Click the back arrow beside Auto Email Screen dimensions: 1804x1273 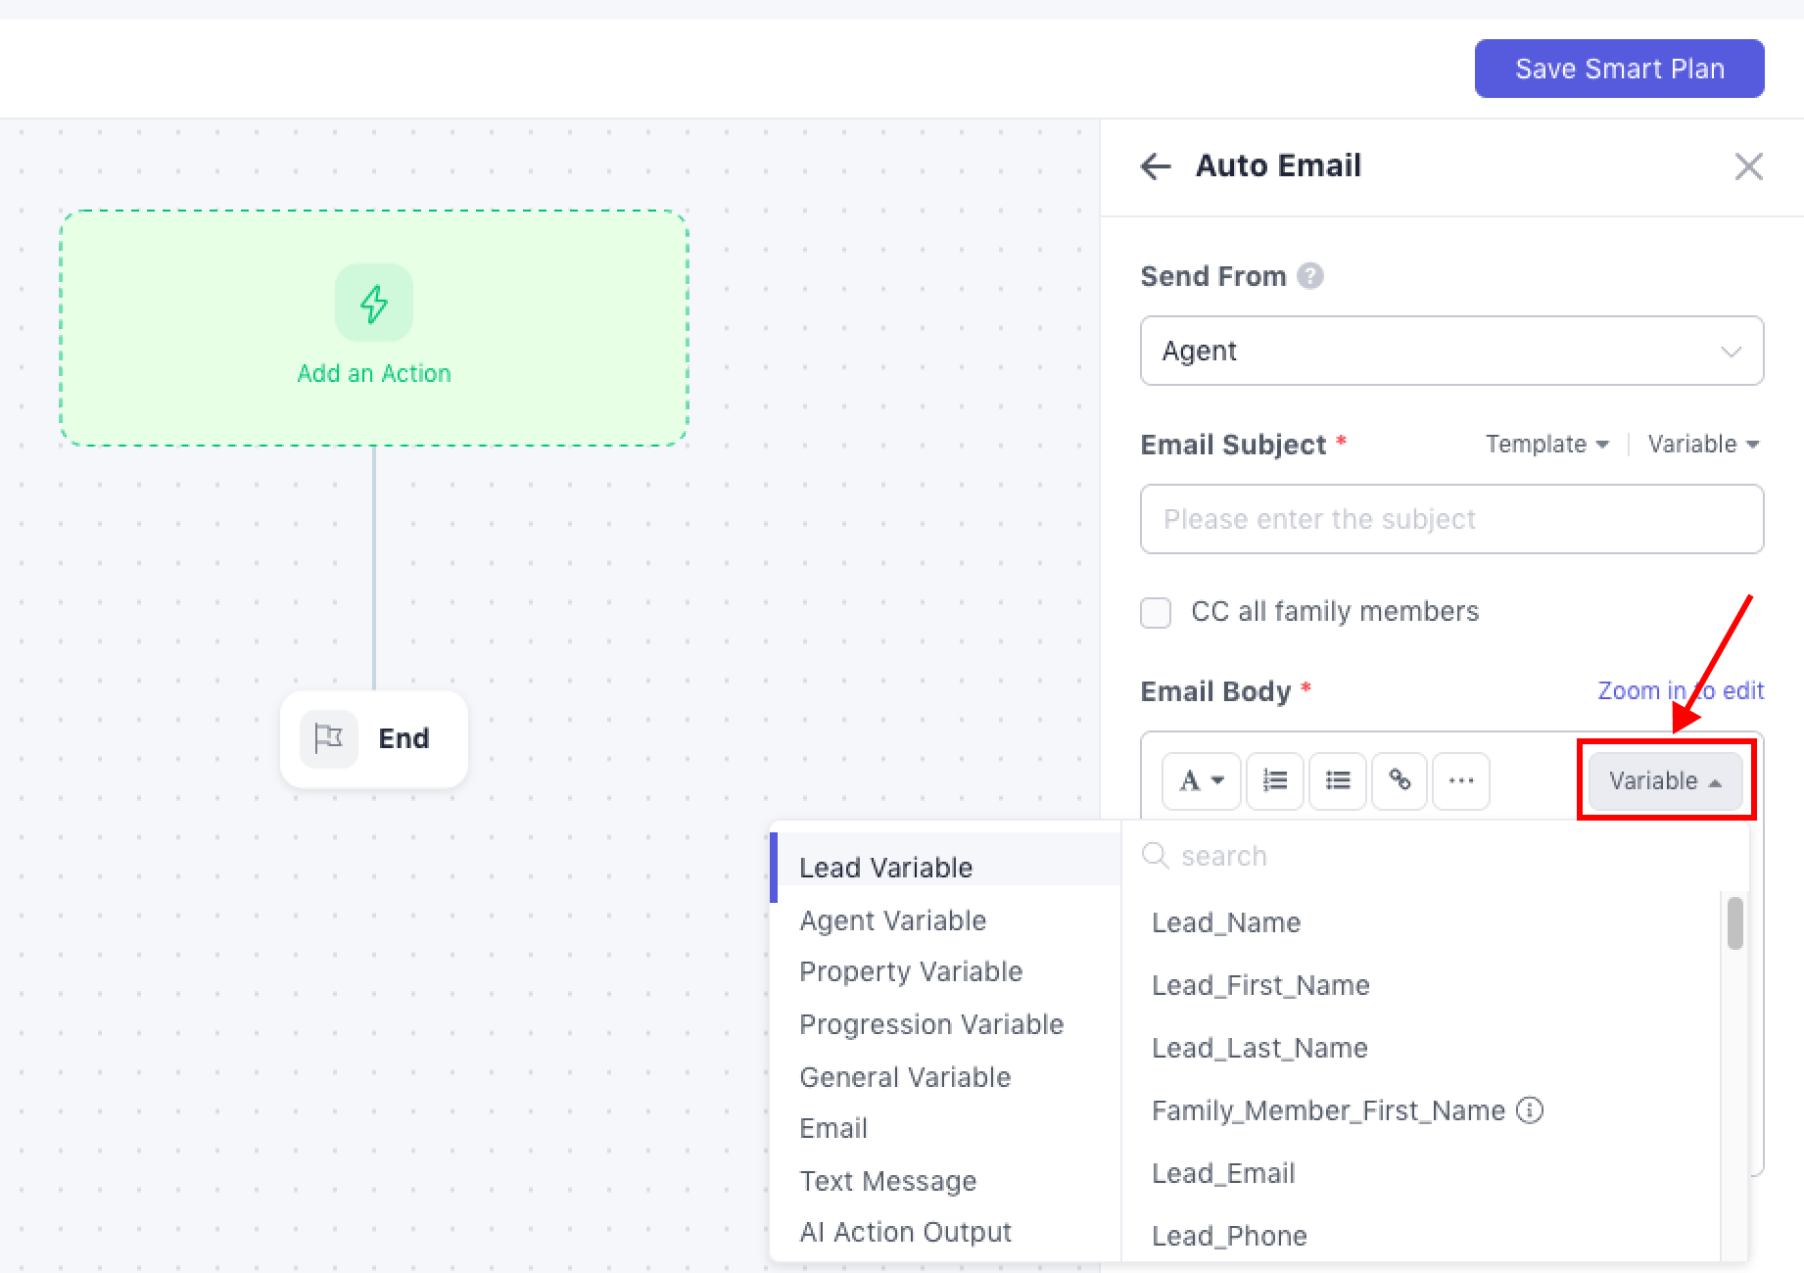point(1156,166)
